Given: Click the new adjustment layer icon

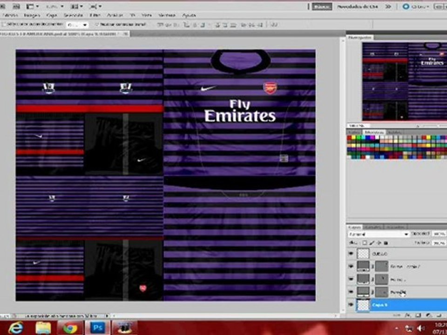Looking at the screenshot, I should (x=428, y=315).
